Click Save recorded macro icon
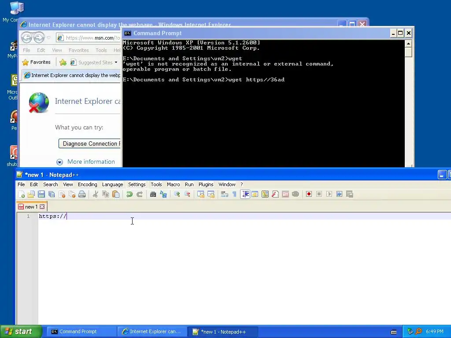 click(x=349, y=194)
